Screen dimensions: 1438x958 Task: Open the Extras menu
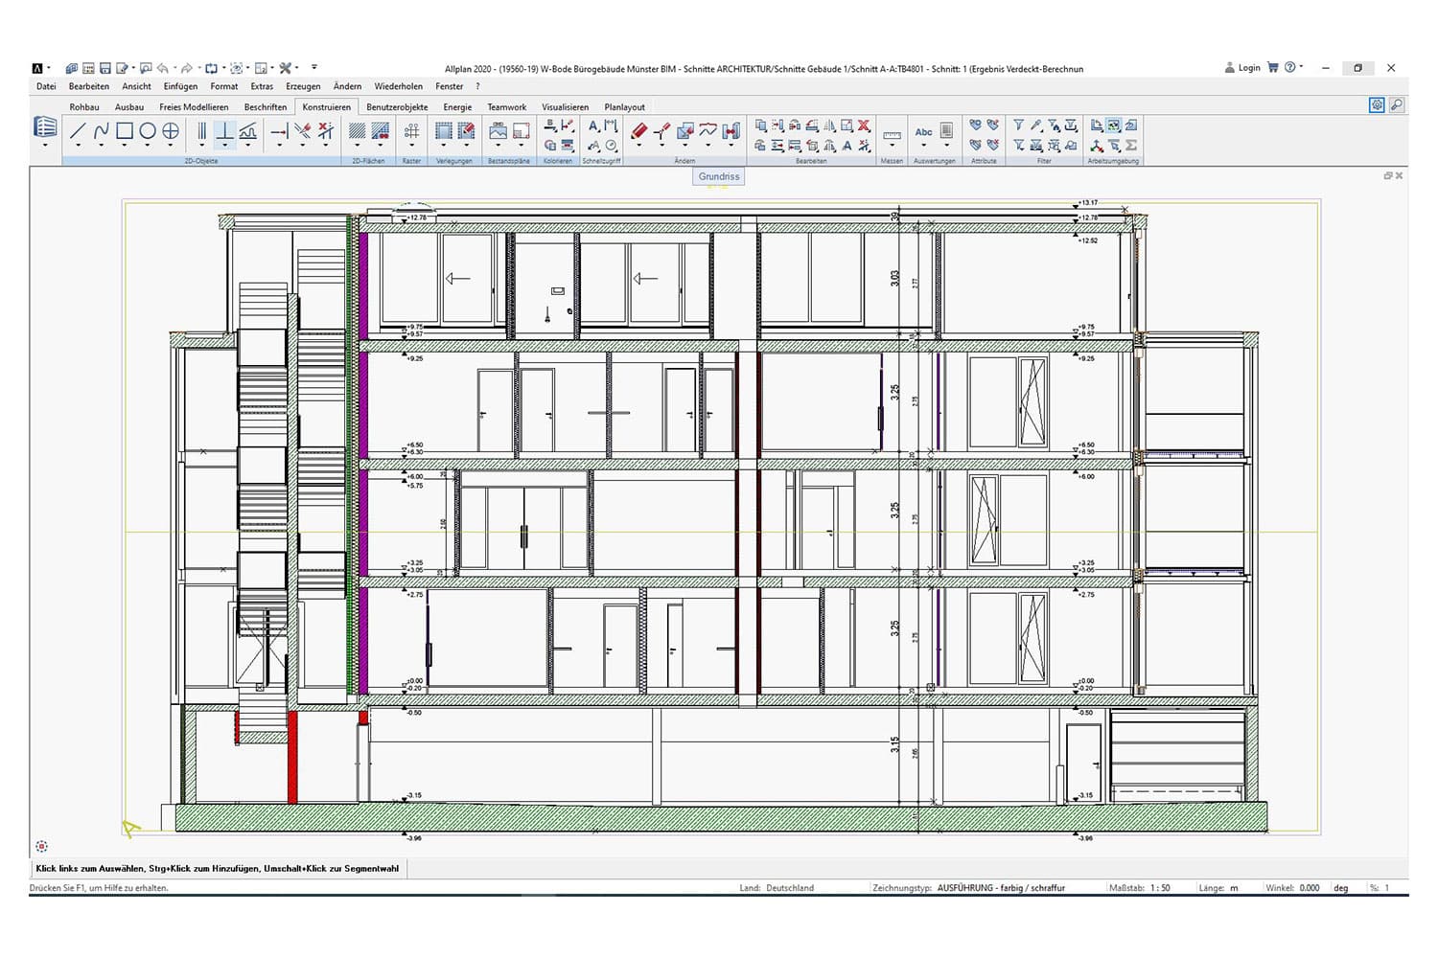pos(262,86)
